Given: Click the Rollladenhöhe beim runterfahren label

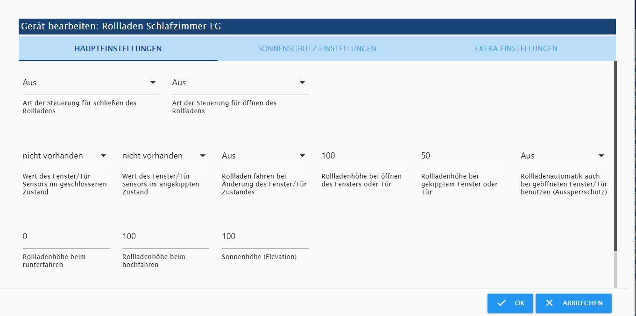Looking at the screenshot, I should coord(54,261).
